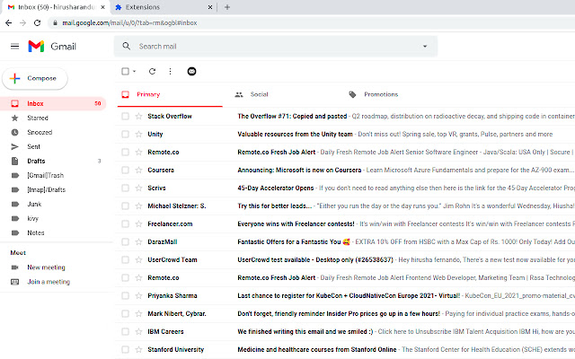Star the IBM Careers email
The image size is (575, 359).
138,331
